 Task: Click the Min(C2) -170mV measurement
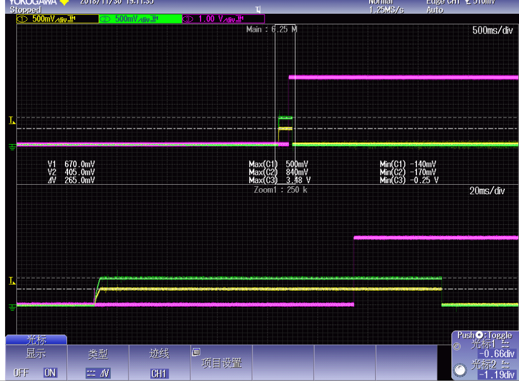tap(408, 172)
